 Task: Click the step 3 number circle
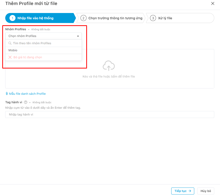pyautogui.click(x=153, y=18)
